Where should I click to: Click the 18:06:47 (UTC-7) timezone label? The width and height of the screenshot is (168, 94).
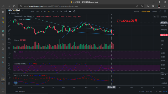coord(145,91)
